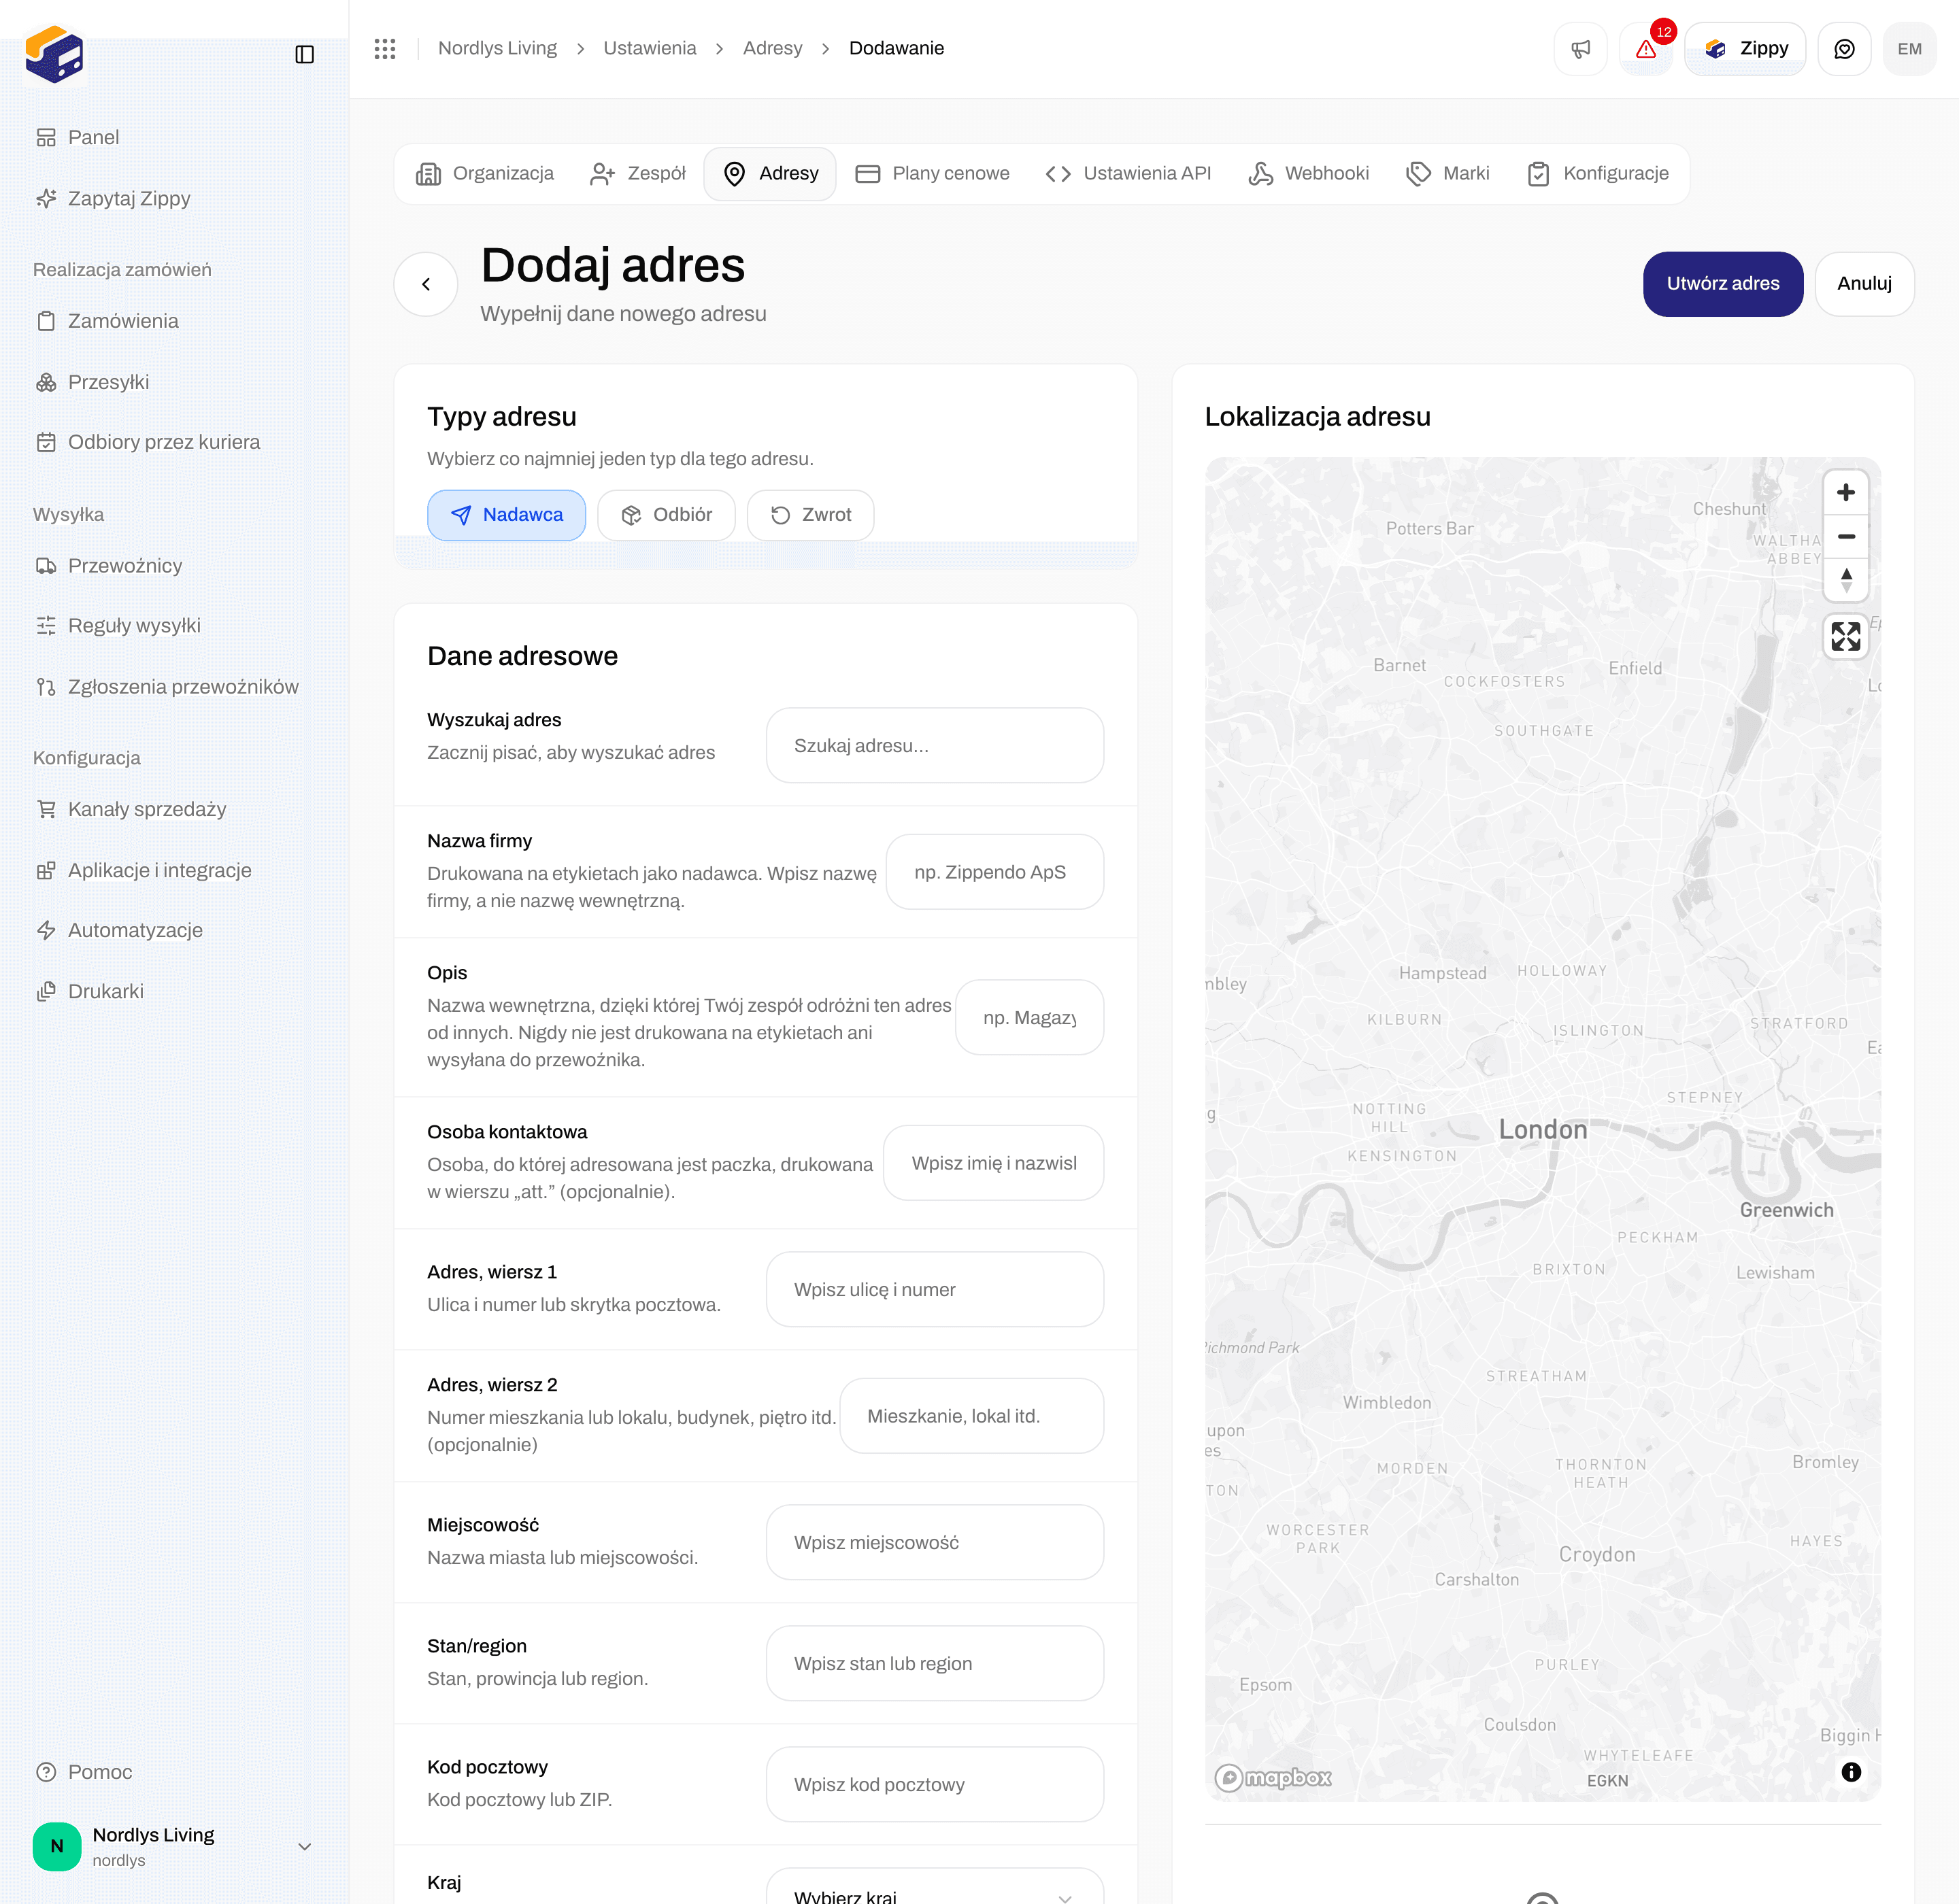Switch to Ustawienia API tab
The image size is (1959, 1904).
1128,174
